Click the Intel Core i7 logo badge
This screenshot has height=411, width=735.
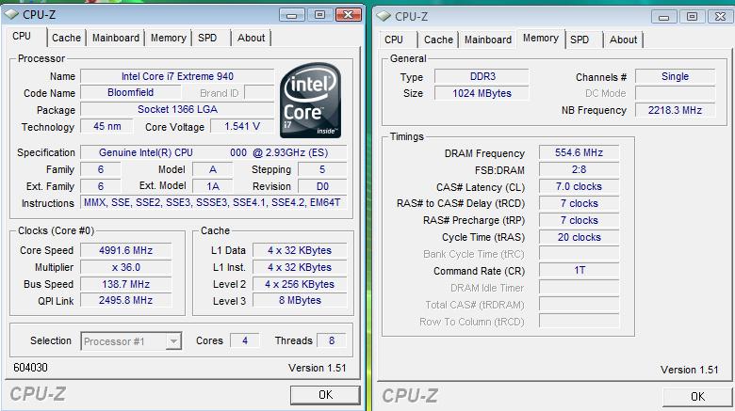pos(310,101)
